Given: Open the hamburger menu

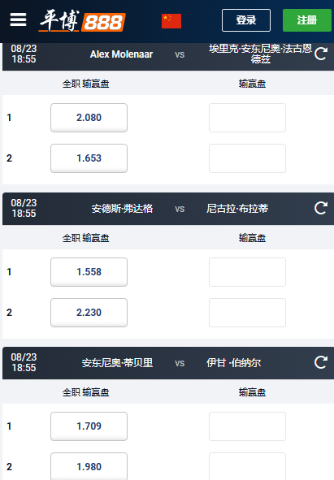Looking at the screenshot, I should coord(18,19).
